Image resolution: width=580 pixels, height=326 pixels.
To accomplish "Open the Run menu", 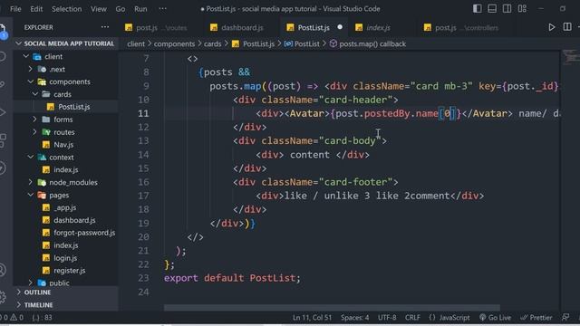I will coord(140,8).
